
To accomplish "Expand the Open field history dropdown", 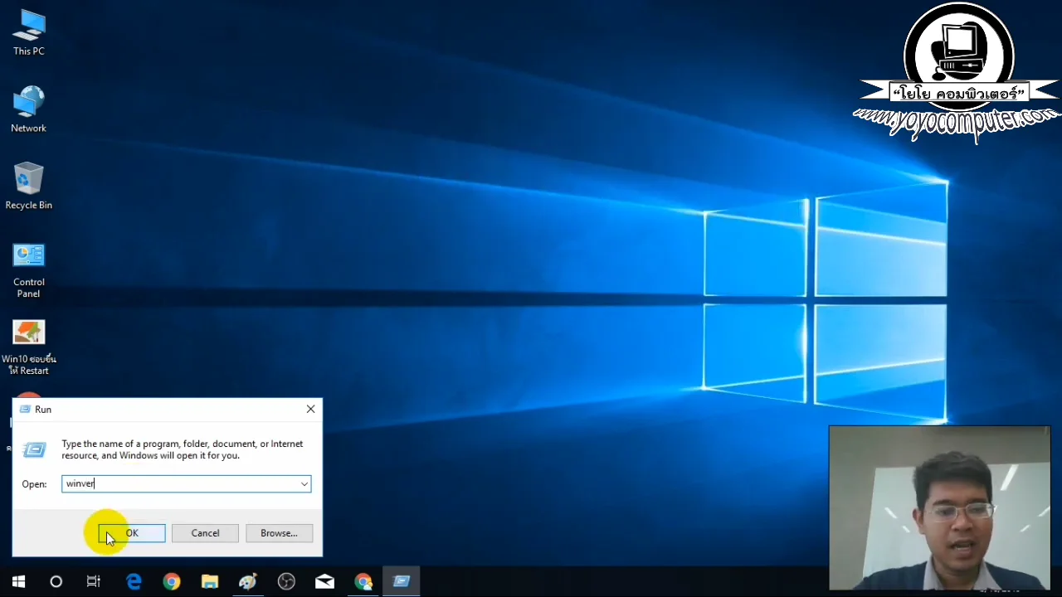I will point(304,483).
